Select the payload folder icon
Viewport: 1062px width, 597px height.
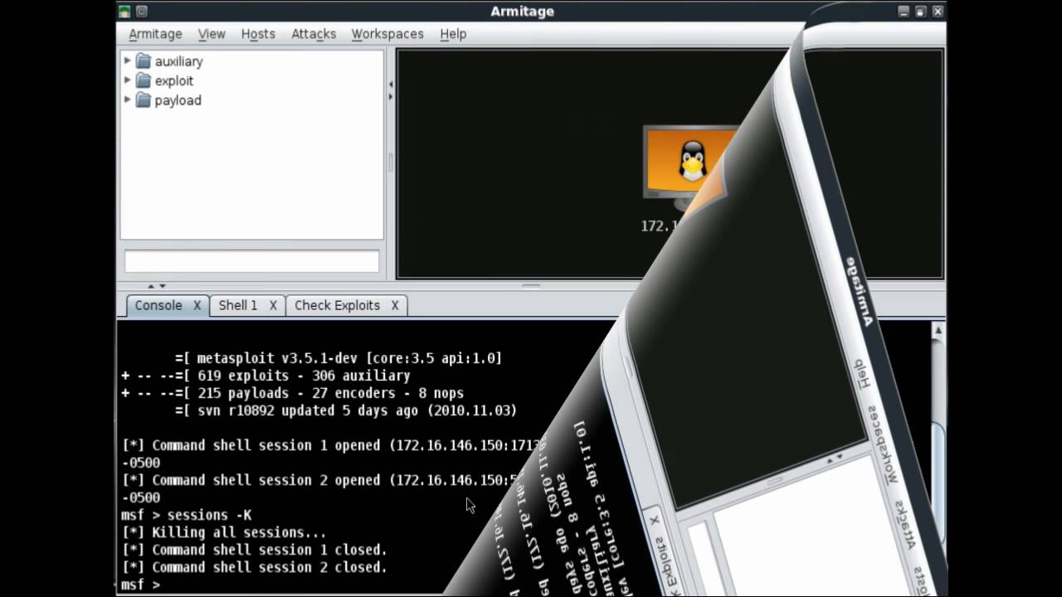pos(143,100)
